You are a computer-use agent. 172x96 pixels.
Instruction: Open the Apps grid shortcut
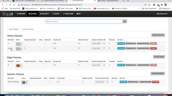(x=5, y=9)
